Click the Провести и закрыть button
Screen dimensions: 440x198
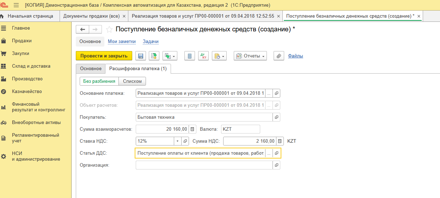pos(104,56)
